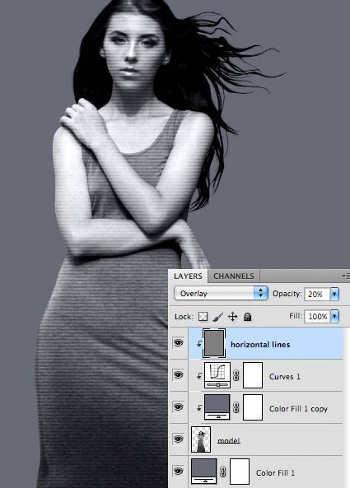Click the Curves 1 adjustment icon
This screenshot has height=488, width=350.
pos(217,375)
